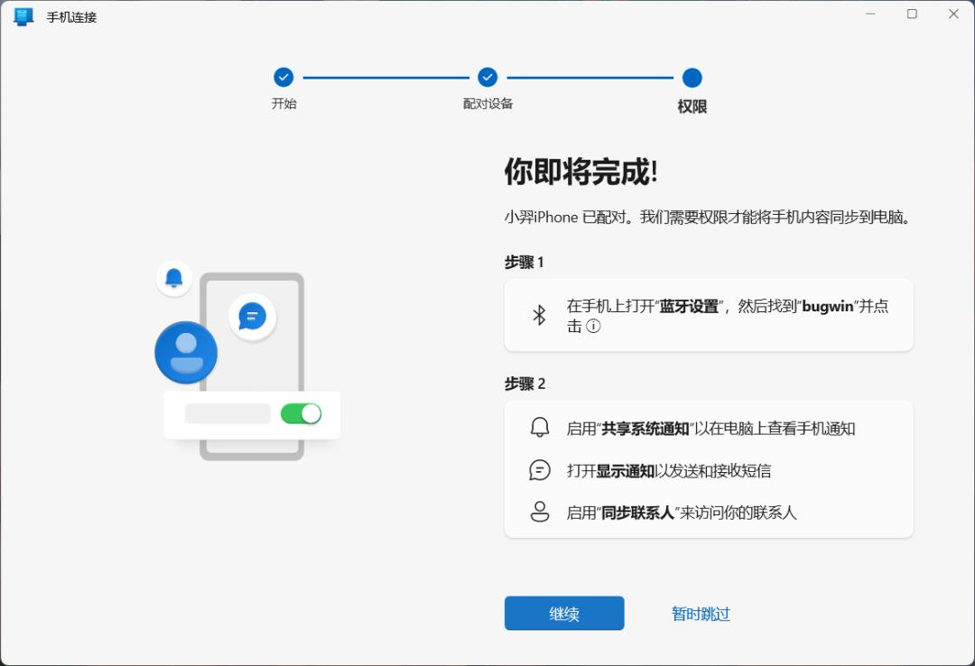Click the 步骤 1 instruction card

click(709, 314)
